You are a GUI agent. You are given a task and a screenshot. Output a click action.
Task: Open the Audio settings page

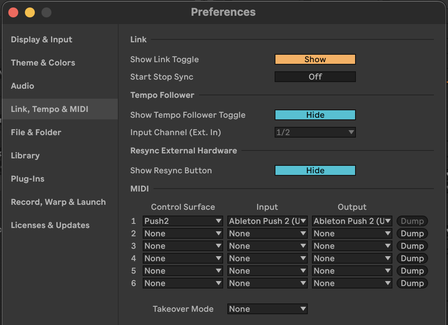click(22, 86)
